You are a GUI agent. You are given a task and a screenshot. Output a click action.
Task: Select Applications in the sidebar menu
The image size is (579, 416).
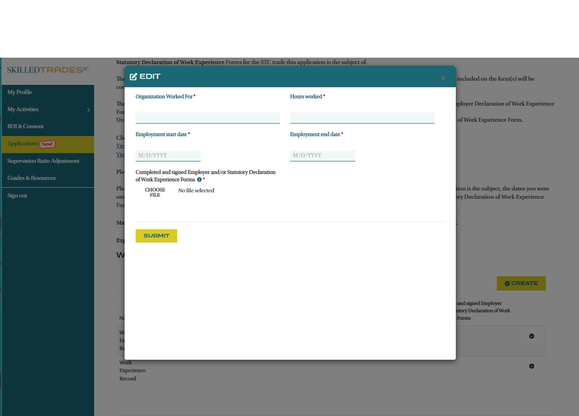23,144
